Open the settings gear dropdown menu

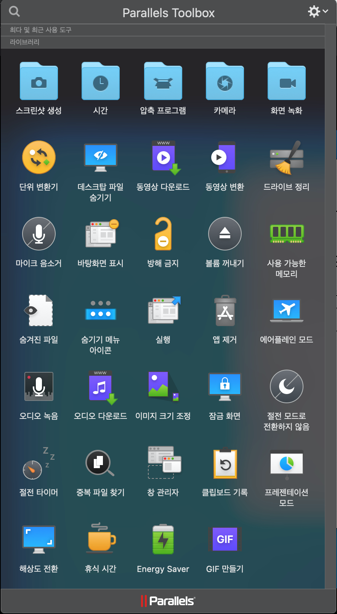coord(318,11)
